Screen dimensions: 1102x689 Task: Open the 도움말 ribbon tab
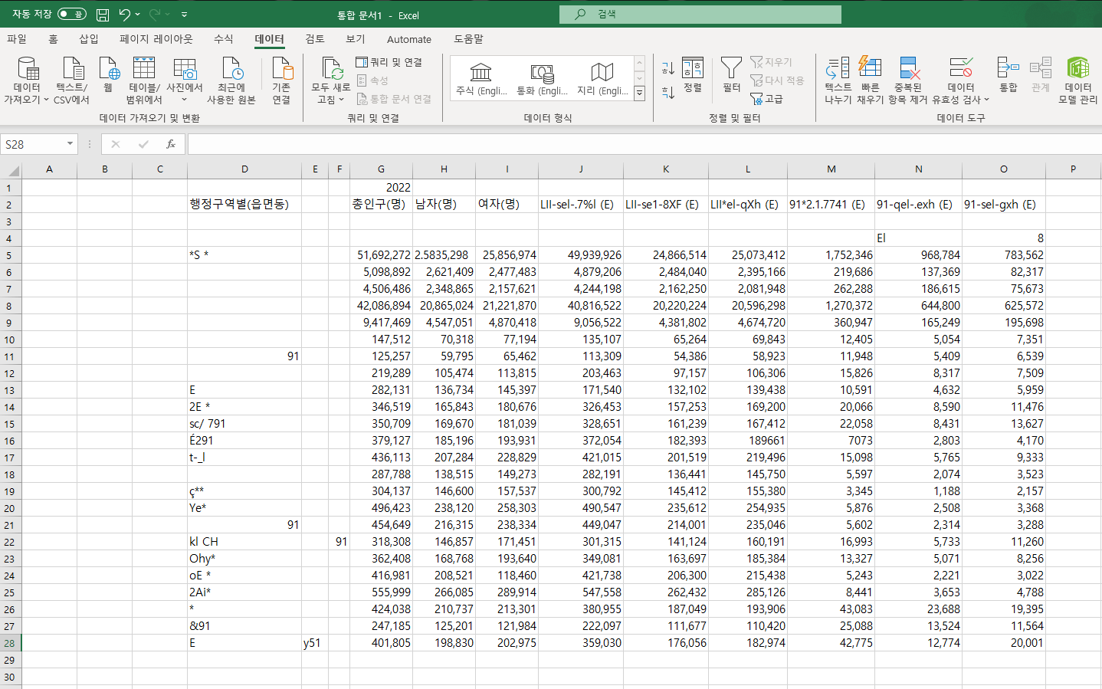[x=469, y=39]
